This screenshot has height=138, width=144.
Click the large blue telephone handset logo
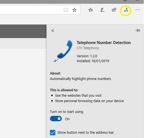click(63, 51)
